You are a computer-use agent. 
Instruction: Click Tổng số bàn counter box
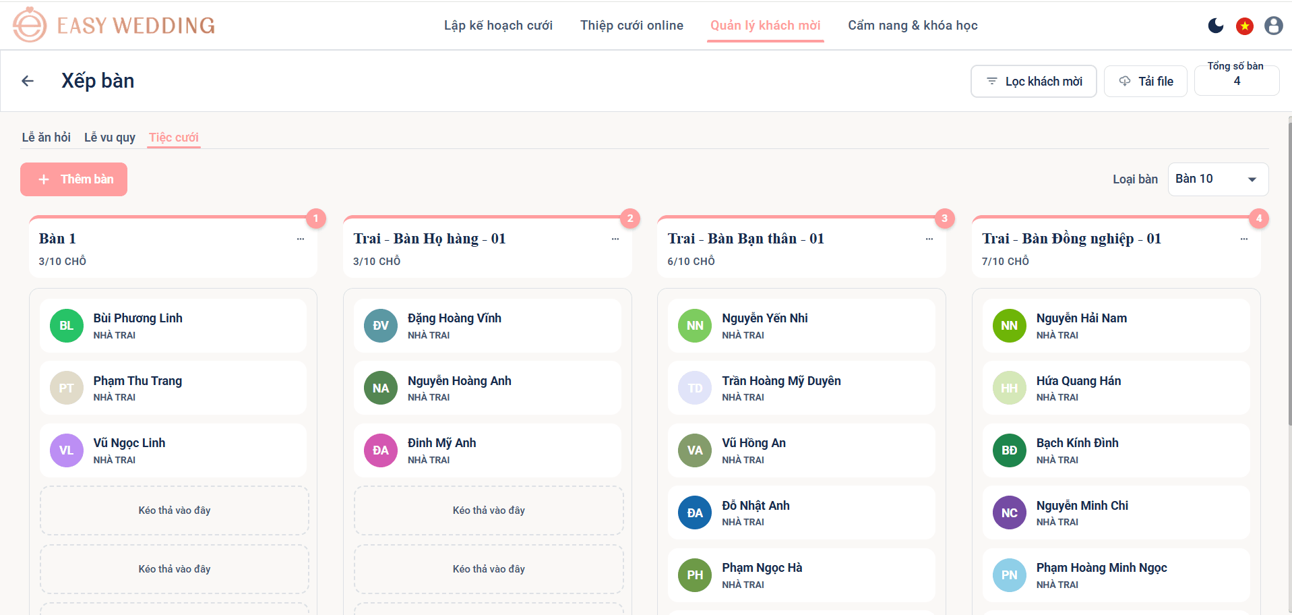tap(1237, 78)
